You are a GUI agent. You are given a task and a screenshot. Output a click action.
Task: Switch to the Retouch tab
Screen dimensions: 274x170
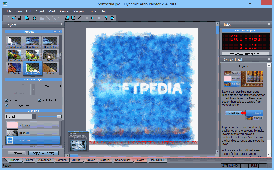click(x=62, y=160)
